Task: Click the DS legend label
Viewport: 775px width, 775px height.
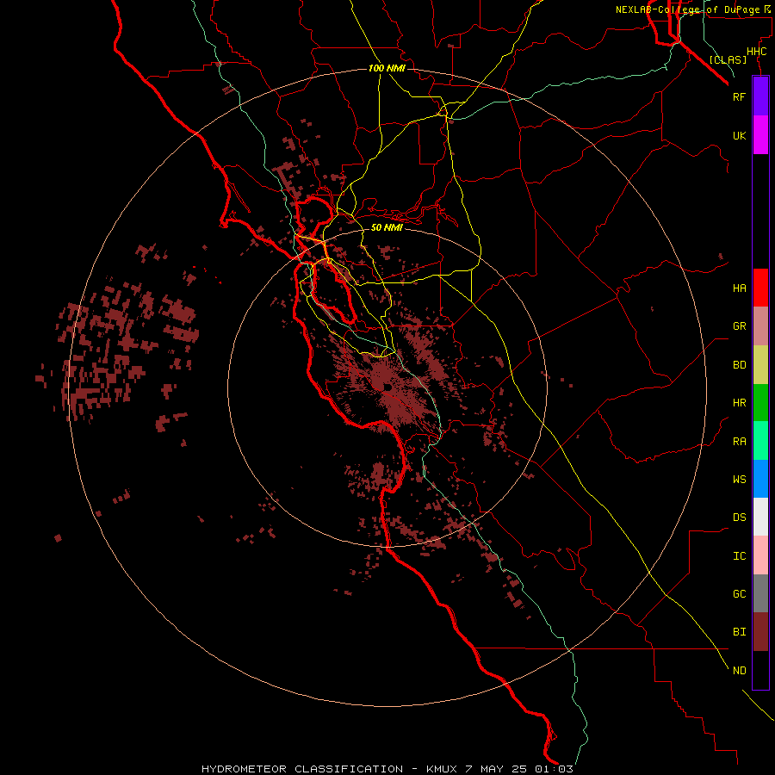Action: (739, 517)
